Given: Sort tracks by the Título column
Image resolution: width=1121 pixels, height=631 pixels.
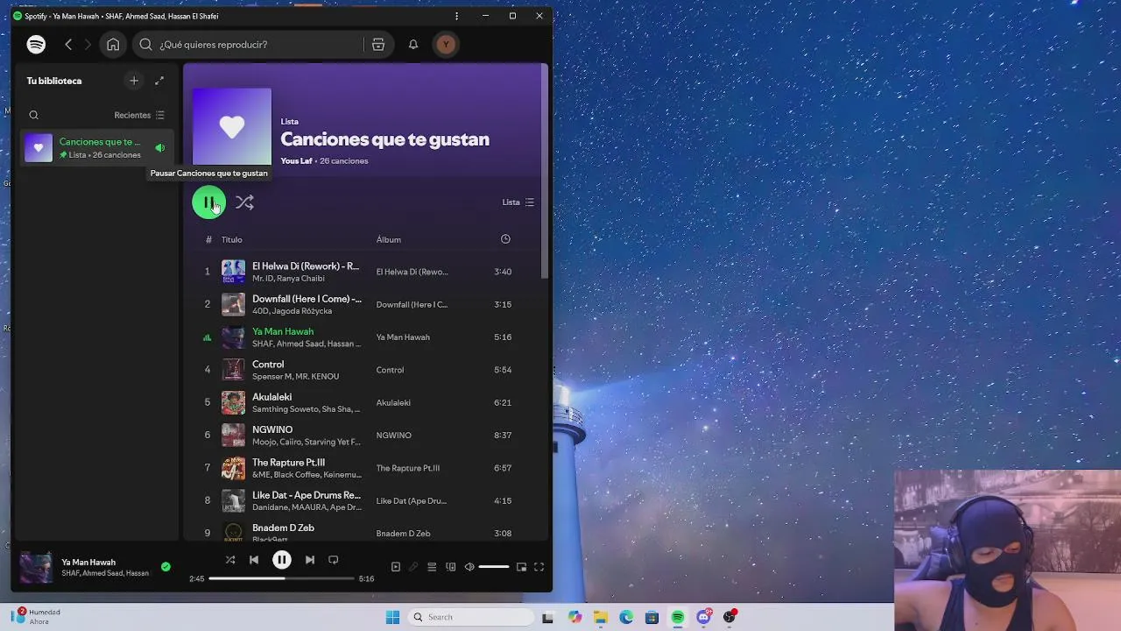Looking at the screenshot, I should coord(231,239).
